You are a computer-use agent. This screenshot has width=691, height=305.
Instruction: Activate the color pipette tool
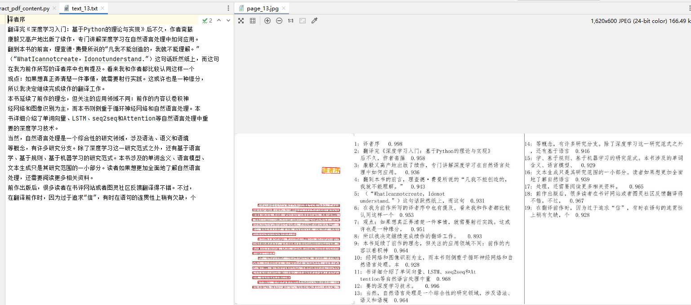pyautogui.click(x=314, y=20)
